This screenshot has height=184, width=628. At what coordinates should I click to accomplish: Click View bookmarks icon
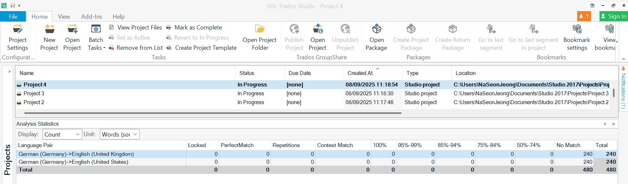coord(609,29)
